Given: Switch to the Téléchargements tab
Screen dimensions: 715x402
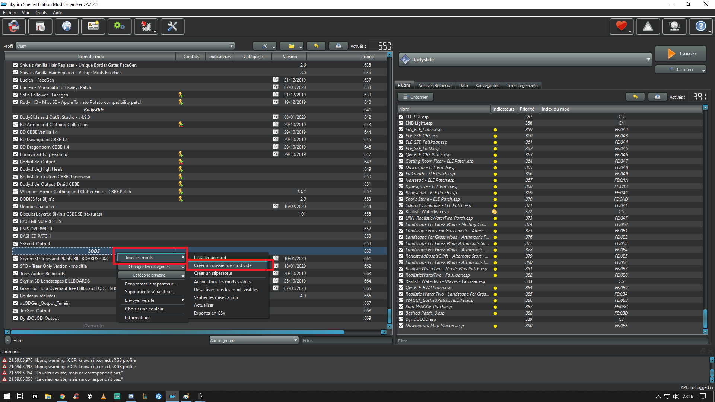Looking at the screenshot, I should [522, 86].
